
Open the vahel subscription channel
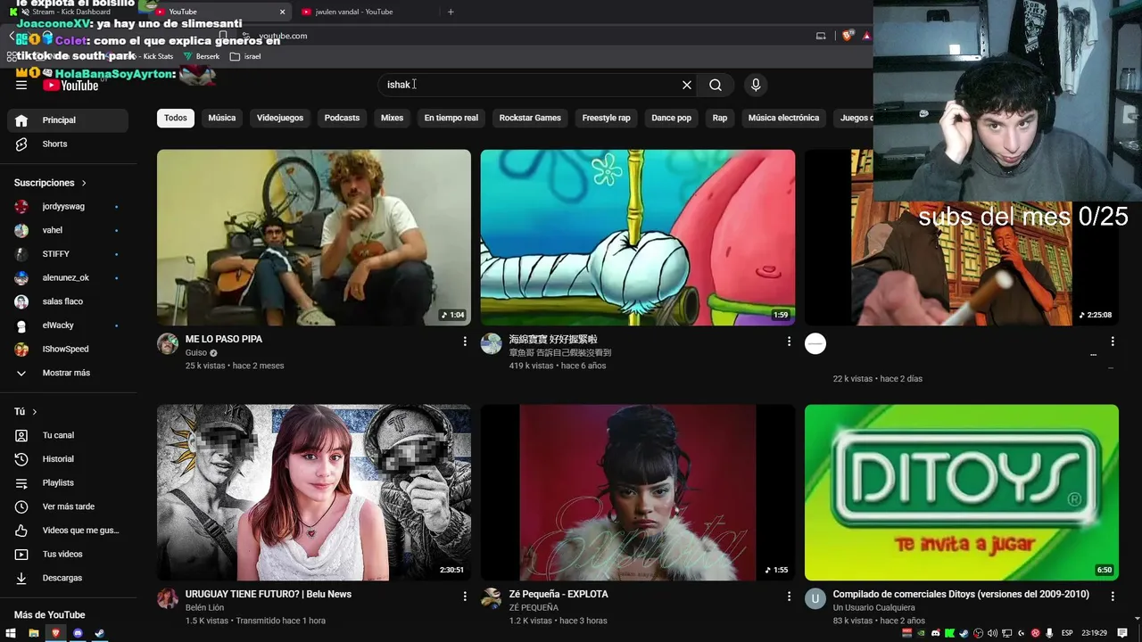[68, 230]
